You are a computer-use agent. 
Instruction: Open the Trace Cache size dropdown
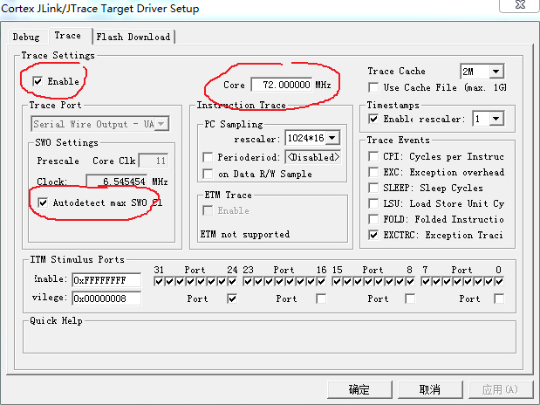tap(496, 72)
